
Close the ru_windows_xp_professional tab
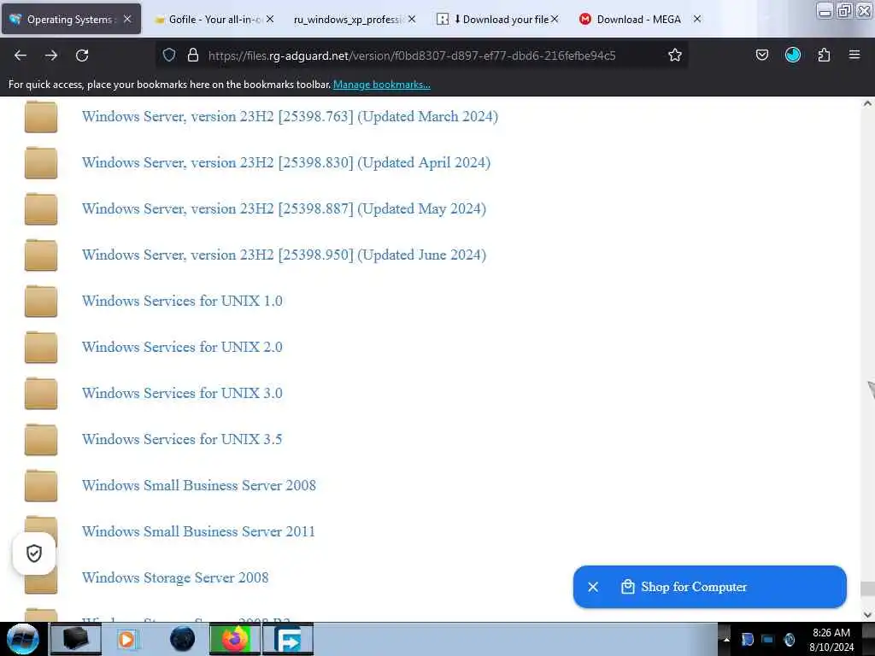click(412, 19)
